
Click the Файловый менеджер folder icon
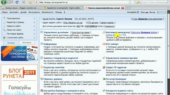tap(104, 32)
